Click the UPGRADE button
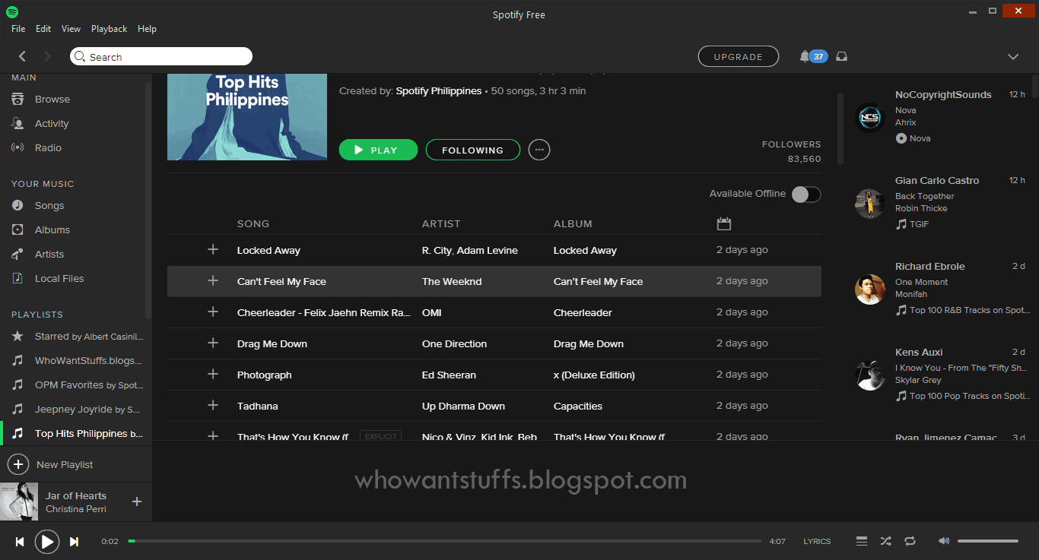Screen dimensions: 1039x560 coord(738,56)
